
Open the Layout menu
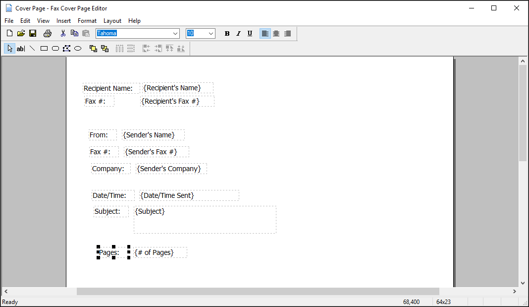[x=112, y=21]
